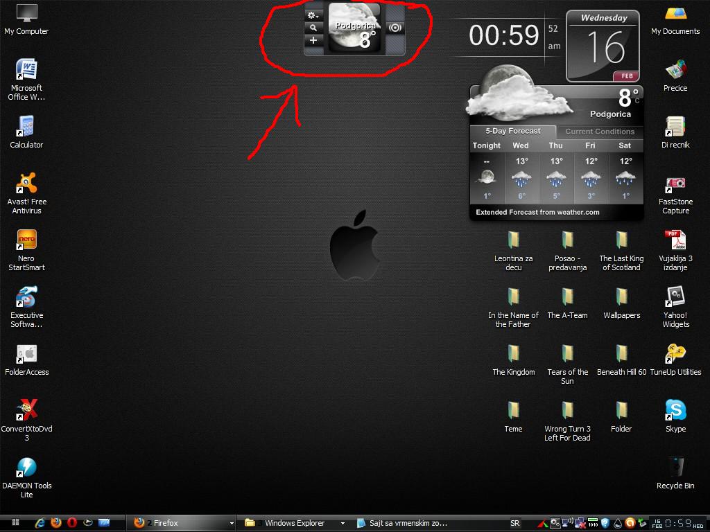Click the orange Avast tray icon
710x532 pixels.
point(630,523)
